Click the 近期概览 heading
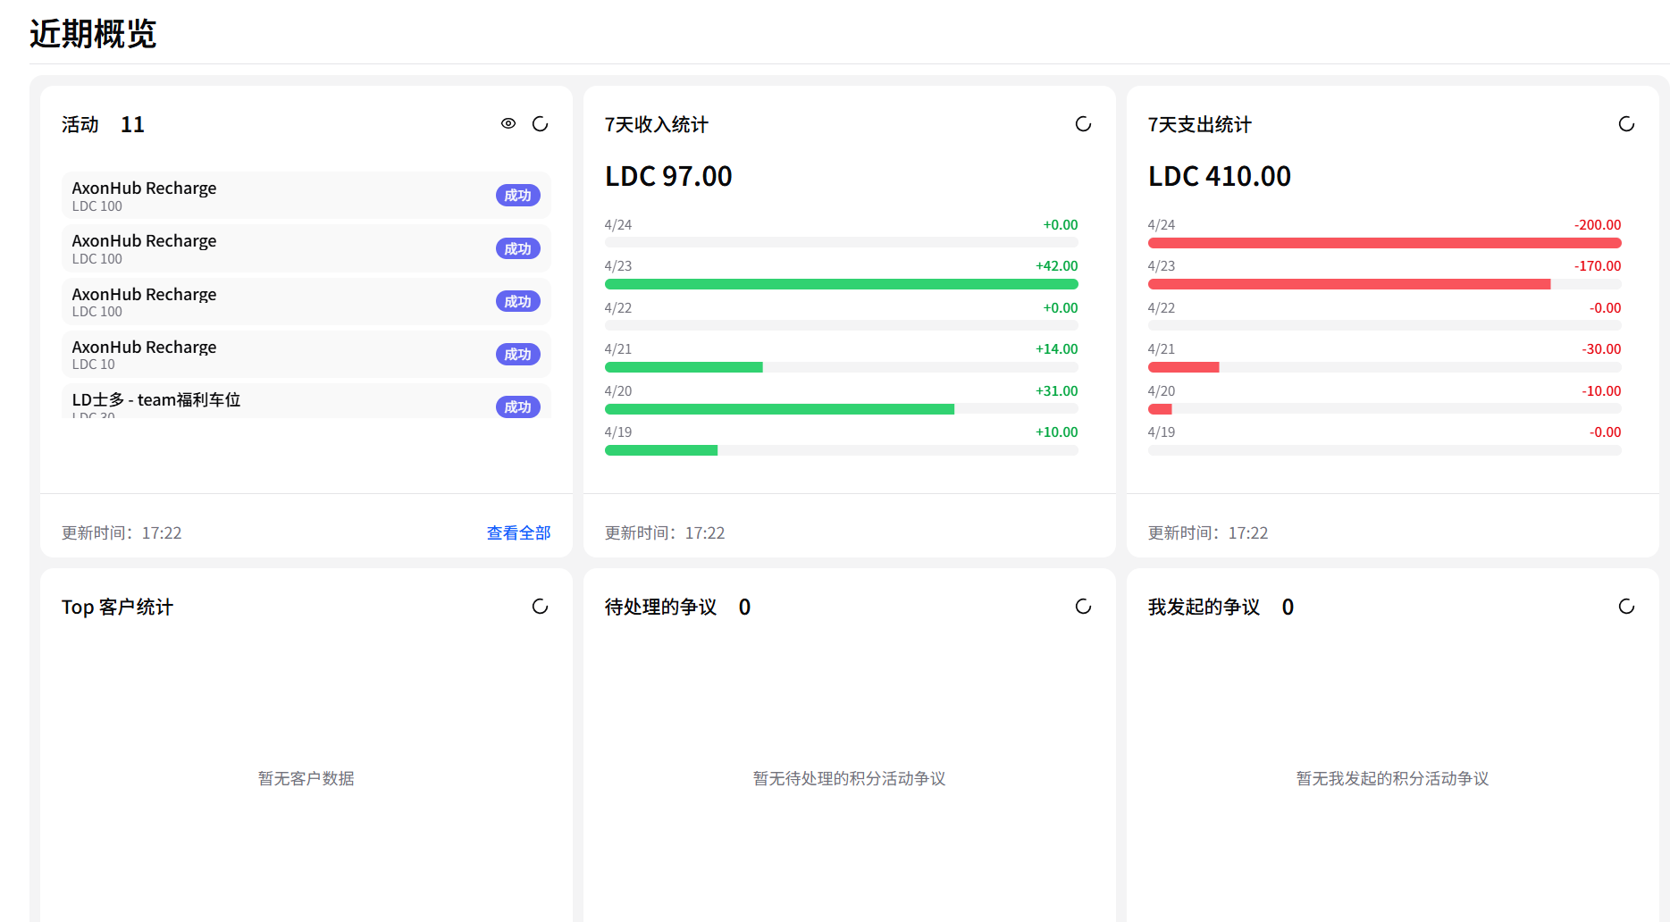This screenshot has width=1670, height=922. point(93,34)
